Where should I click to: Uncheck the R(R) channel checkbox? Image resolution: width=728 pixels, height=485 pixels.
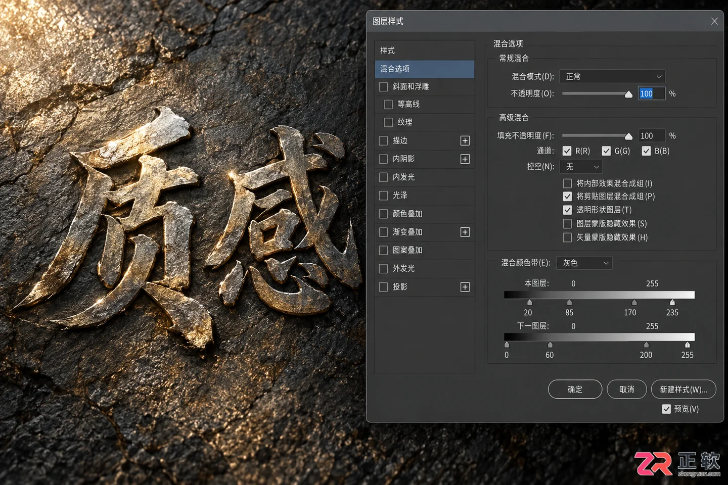pos(567,151)
